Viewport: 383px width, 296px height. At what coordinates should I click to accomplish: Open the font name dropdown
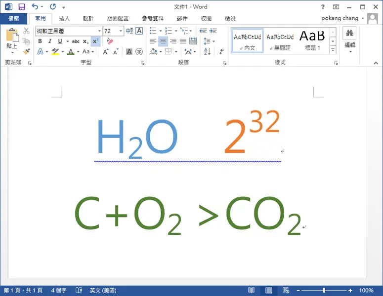(x=99, y=31)
